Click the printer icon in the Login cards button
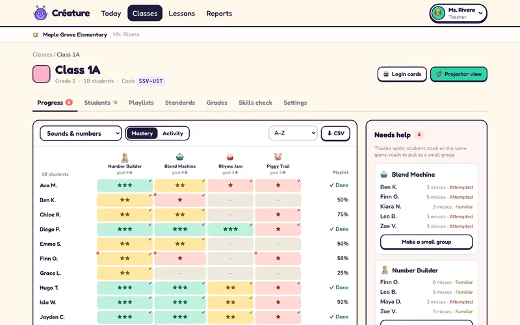Image resolution: width=520 pixels, height=325 pixels. pyautogui.click(x=386, y=74)
